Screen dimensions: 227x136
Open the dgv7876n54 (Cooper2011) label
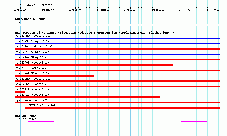[x=33, y=84]
